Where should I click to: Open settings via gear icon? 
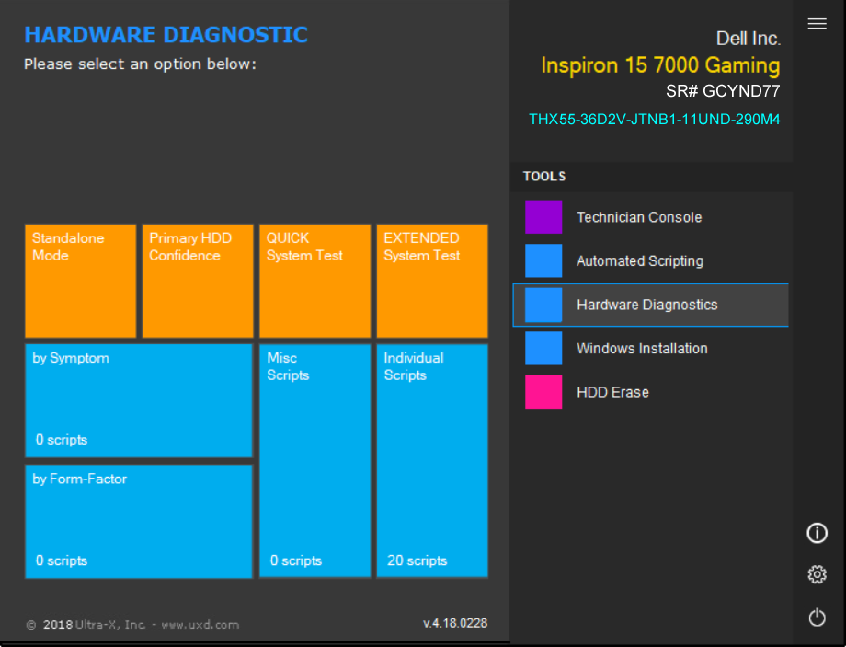(817, 574)
